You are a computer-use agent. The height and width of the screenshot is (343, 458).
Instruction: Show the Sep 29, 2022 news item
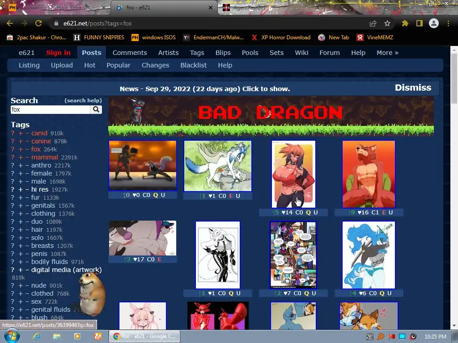(205, 89)
